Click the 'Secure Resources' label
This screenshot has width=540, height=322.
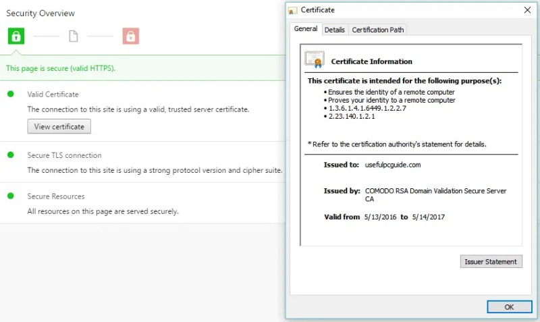click(x=56, y=196)
